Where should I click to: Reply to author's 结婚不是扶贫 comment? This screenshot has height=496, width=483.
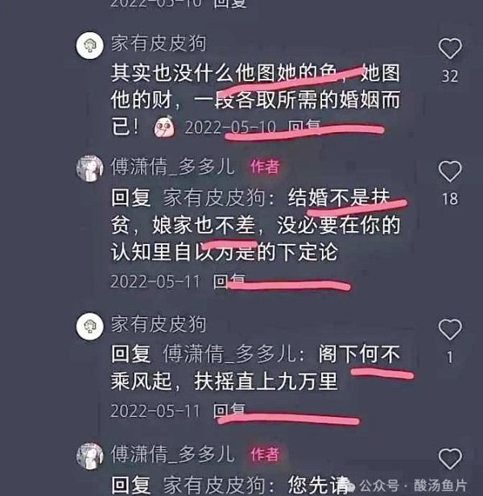pos(229,281)
